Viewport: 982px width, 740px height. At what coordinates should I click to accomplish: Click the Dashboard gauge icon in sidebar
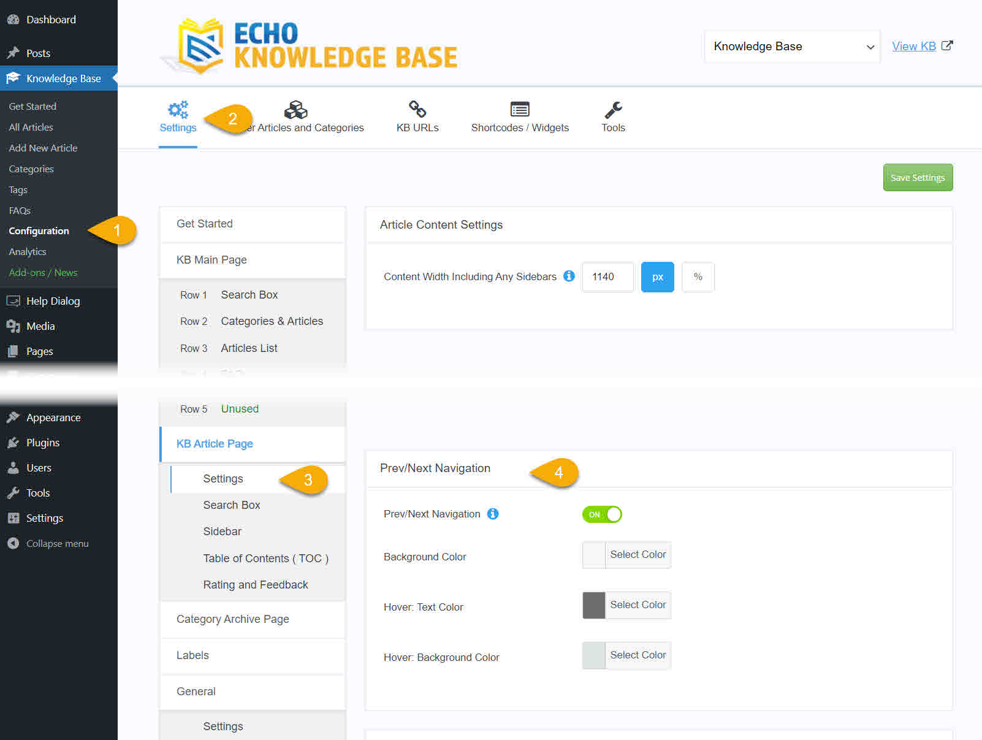click(13, 20)
